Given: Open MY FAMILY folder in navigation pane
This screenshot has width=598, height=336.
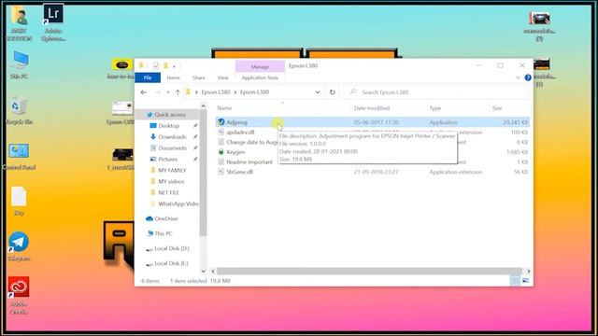Looking at the screenshot, I should point(172,170).
